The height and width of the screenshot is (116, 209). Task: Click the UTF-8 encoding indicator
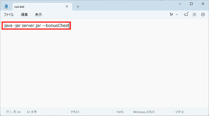tap(179, 112)
